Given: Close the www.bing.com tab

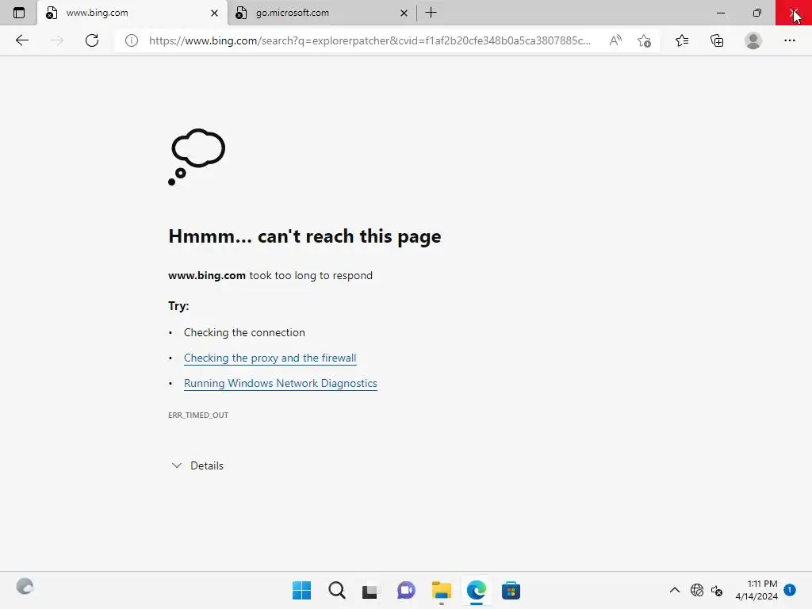Looking at the screenshot, I should click(214, 13).
